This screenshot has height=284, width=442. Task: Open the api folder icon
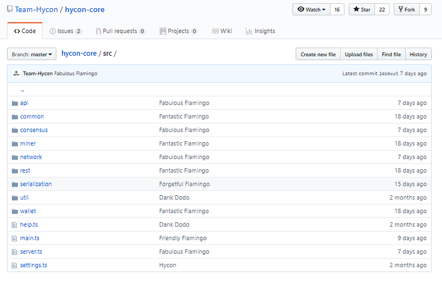[15, 103]
